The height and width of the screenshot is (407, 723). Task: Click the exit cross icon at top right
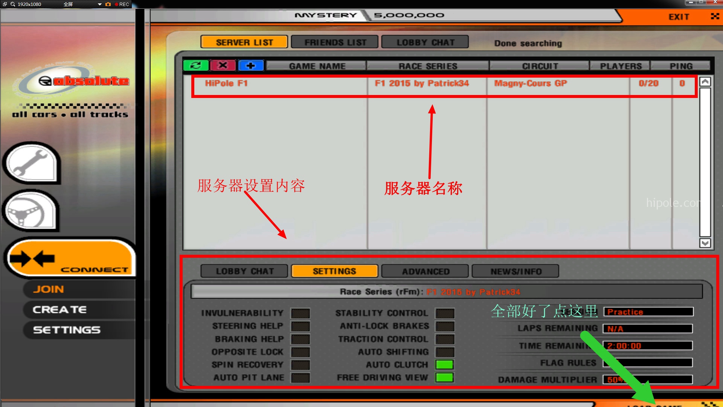pyautogui.click(x=715, y=16)
